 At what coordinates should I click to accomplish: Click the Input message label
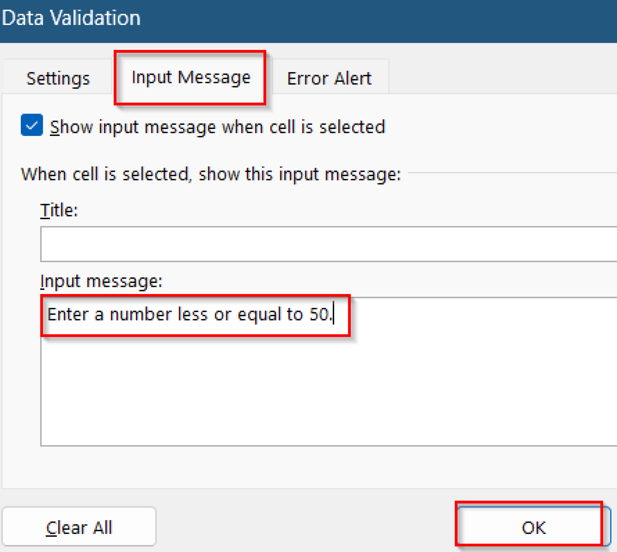tap(101, 281)
